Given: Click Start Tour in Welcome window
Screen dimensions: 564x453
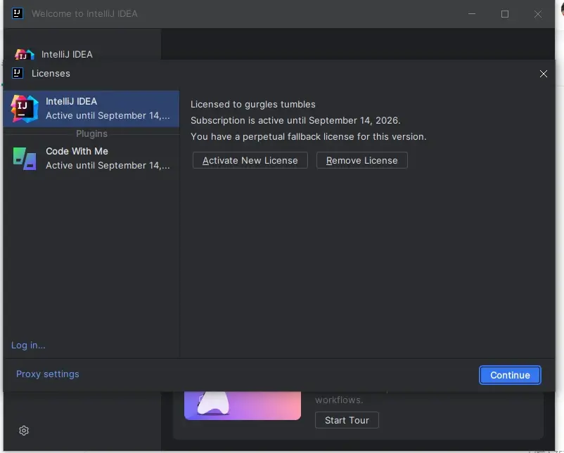Looking at the screenshot, I should (x=347, y=420).
